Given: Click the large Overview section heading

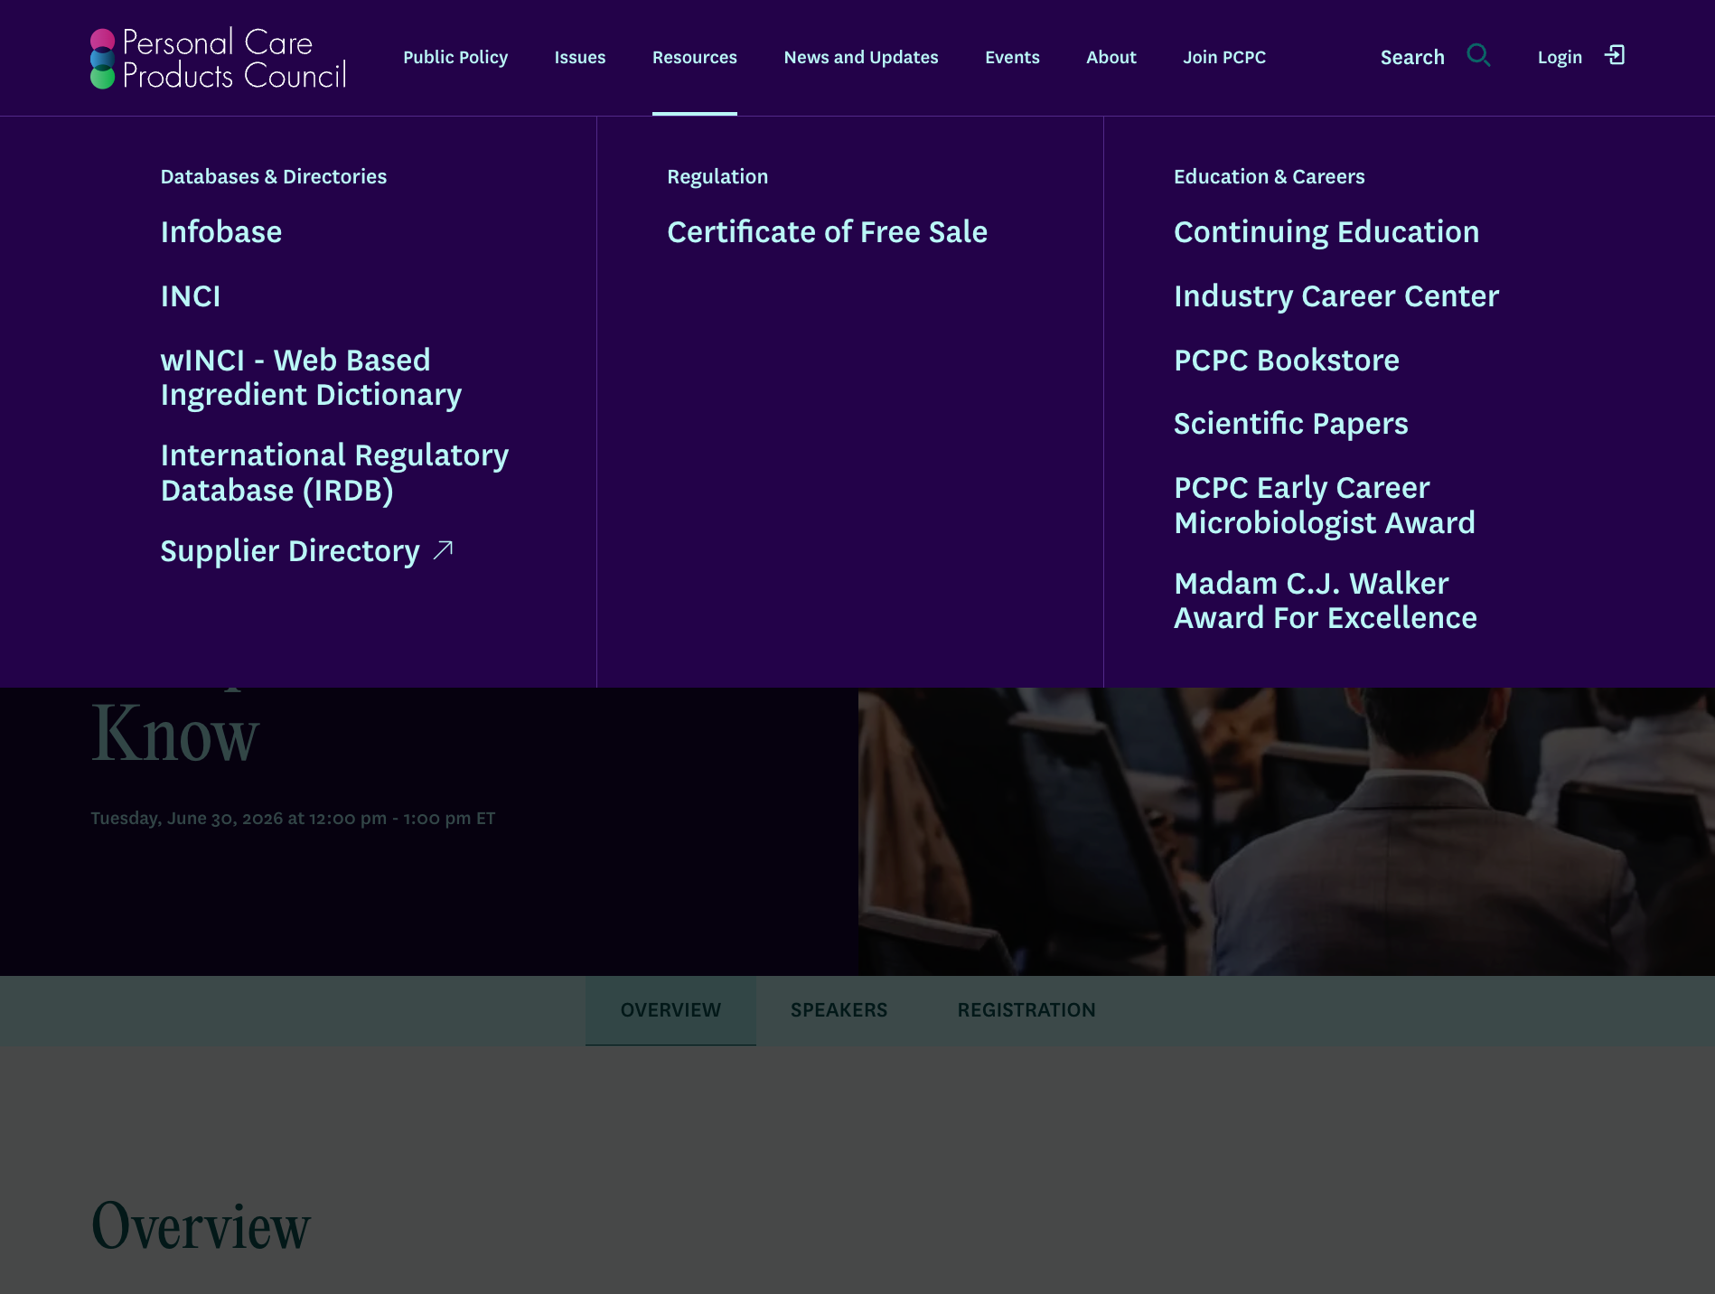Looking at the screenshot, I should pyautogui.click(x=201, y=1226).
